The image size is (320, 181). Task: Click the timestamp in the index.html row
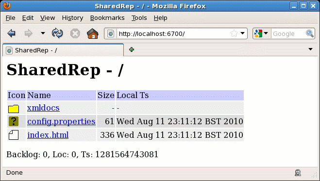[x=180, y=135]
